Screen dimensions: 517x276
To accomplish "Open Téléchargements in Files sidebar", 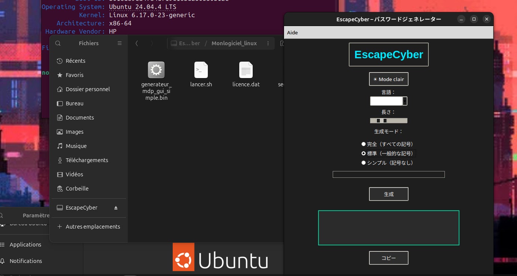I will (x=89, y=160).
